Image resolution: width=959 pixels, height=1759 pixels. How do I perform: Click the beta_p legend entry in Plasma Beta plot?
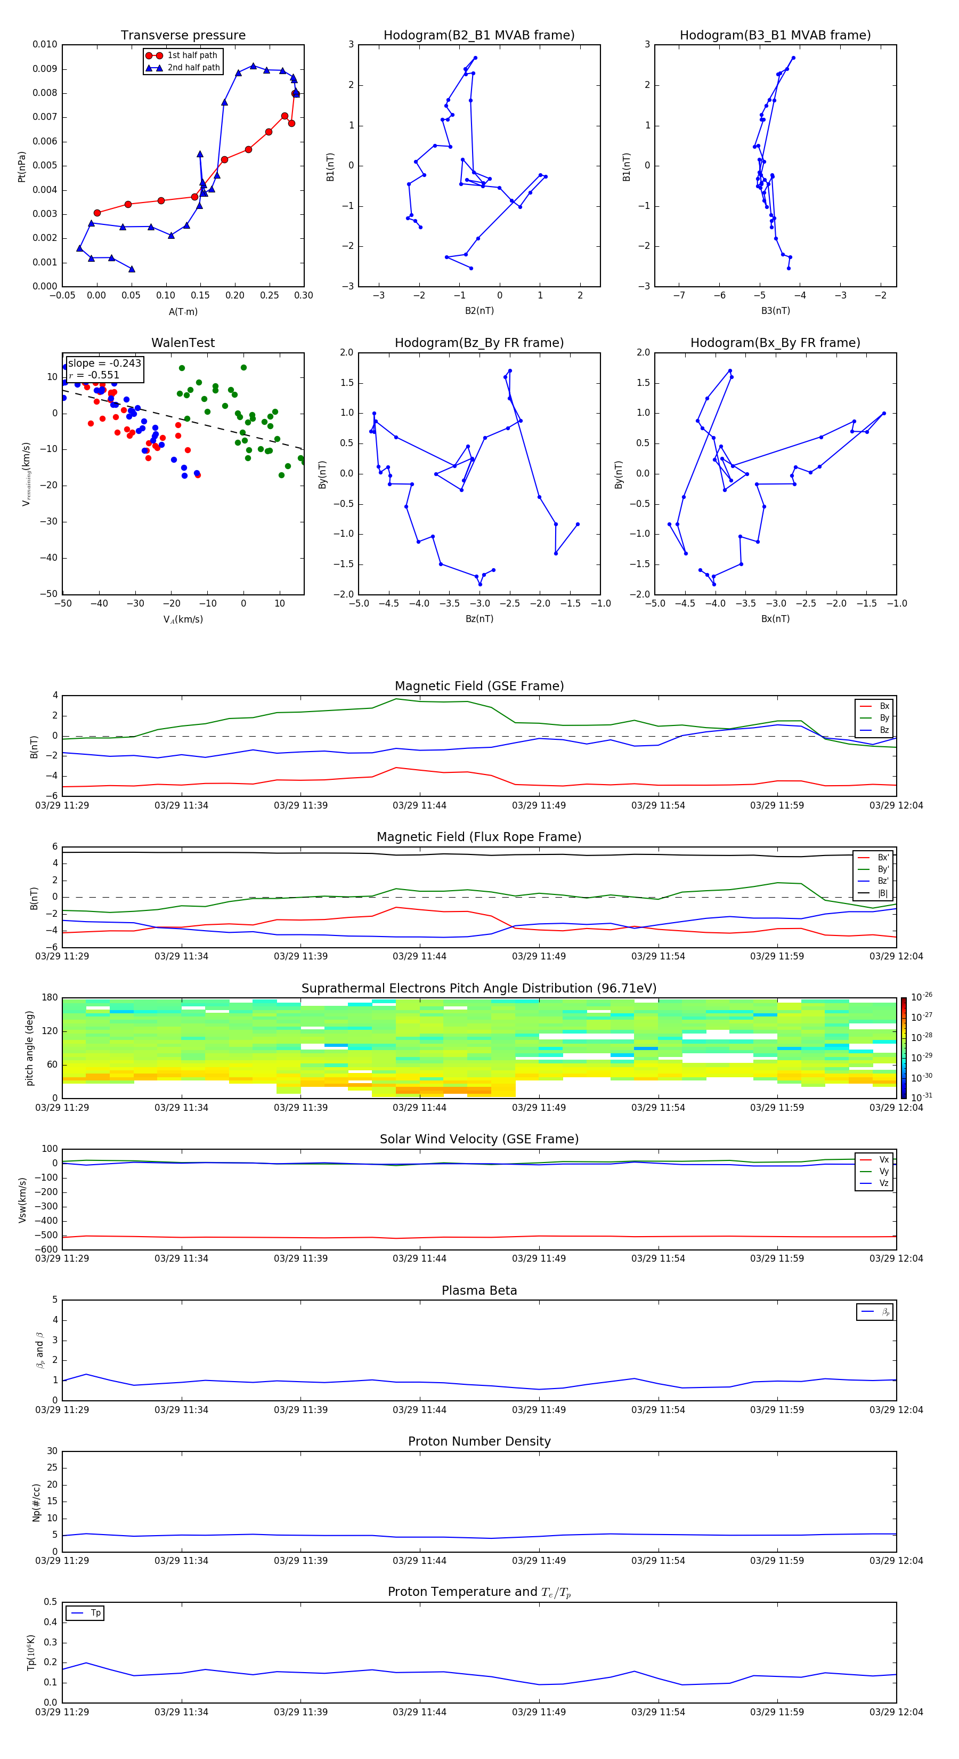[x=876, y=1312]
